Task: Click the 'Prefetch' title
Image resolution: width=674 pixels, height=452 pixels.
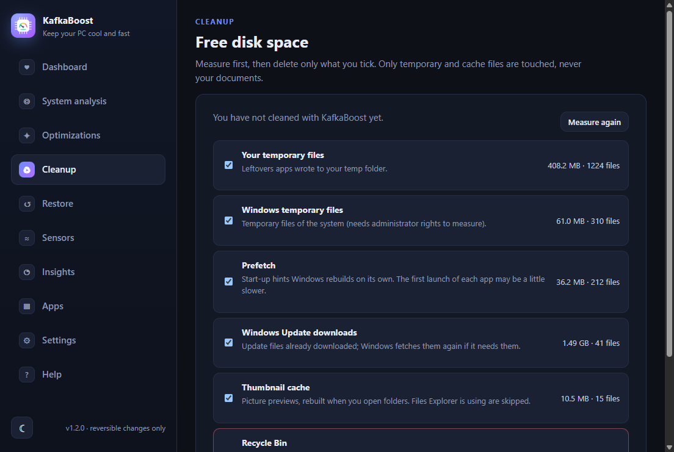Action: (x=258, y=265)
